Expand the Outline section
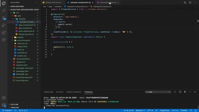The image size is (199, 112). coord(15,105)
